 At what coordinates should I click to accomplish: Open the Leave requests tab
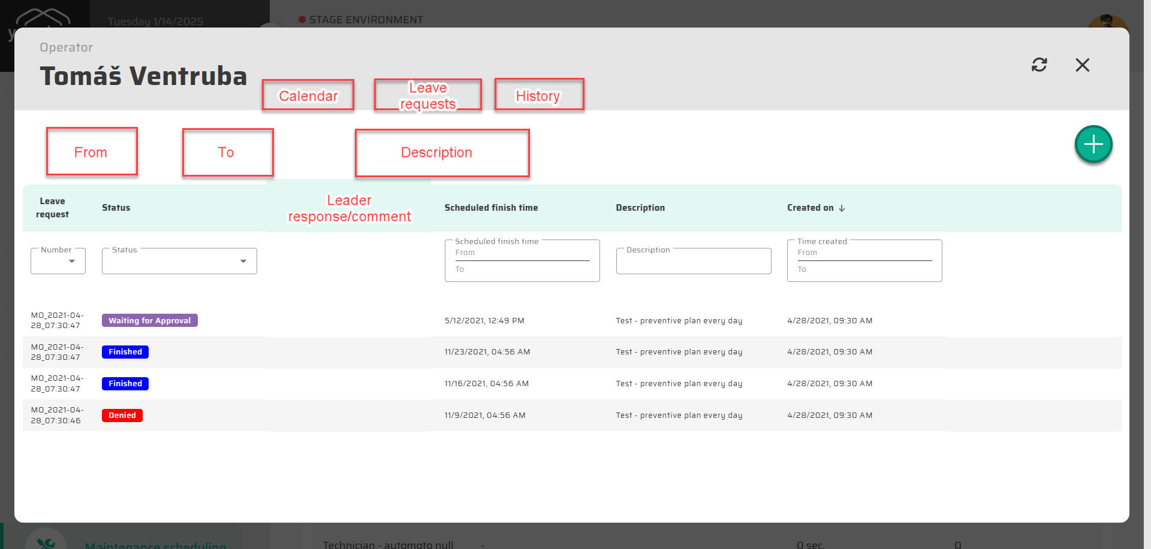[427, 95]
